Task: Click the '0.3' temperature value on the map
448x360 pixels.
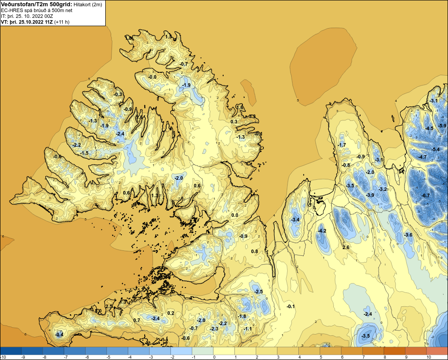Action: click(234, 122)
